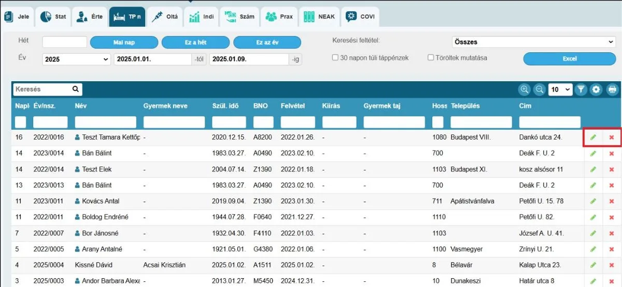Image resolution: width=622 pixels, height=287 pixels.
Task: Click the zoom out magnifier icon
Action: point(540,89)
